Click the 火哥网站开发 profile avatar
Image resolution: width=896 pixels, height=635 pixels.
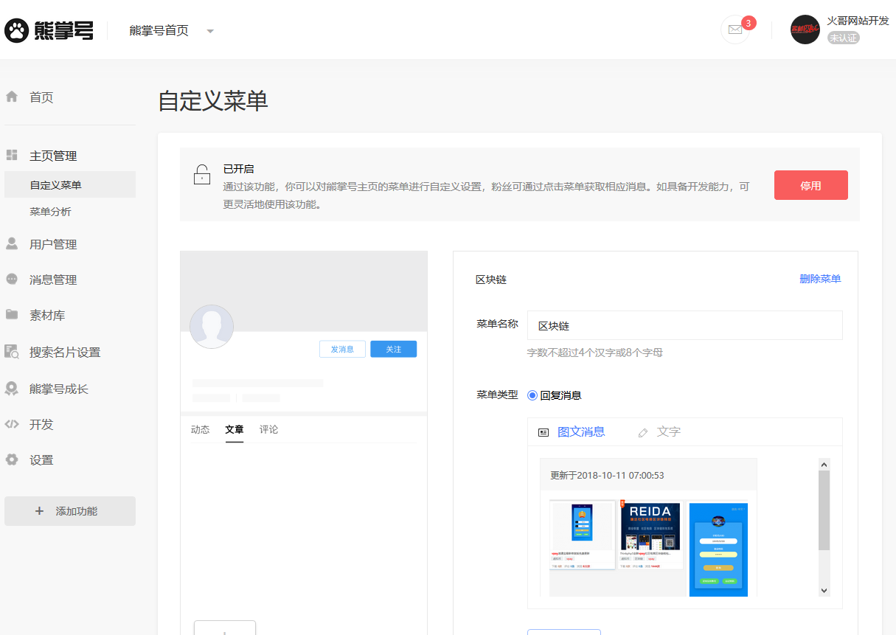point(805,30)
